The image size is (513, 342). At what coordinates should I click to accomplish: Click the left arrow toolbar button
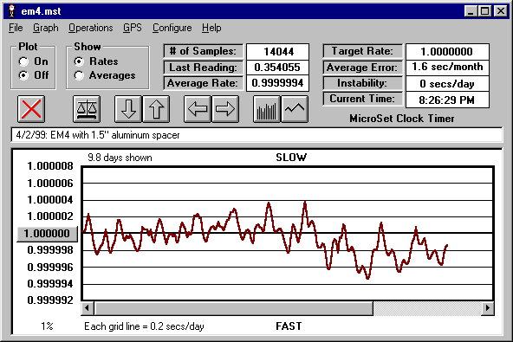pos(198,109)
